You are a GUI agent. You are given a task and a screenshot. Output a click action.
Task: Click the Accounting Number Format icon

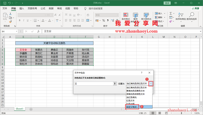(x=97, y=20)
